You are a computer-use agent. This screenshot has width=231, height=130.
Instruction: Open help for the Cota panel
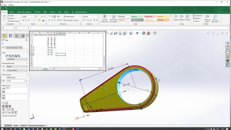pos(26,40)
